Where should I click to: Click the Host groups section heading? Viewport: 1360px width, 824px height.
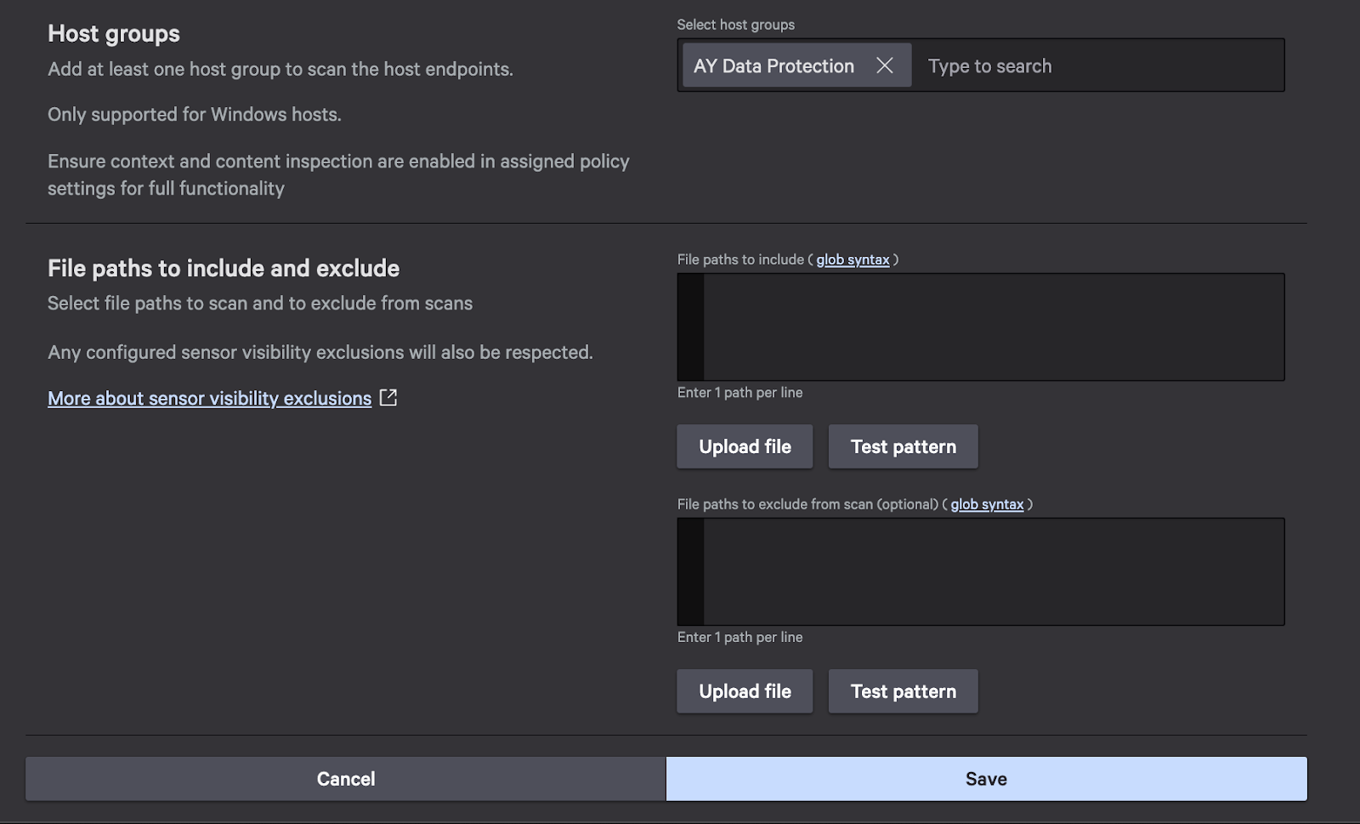tap(114, 33)
